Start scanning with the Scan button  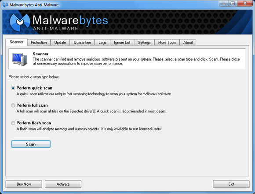[x=31, y=144]
